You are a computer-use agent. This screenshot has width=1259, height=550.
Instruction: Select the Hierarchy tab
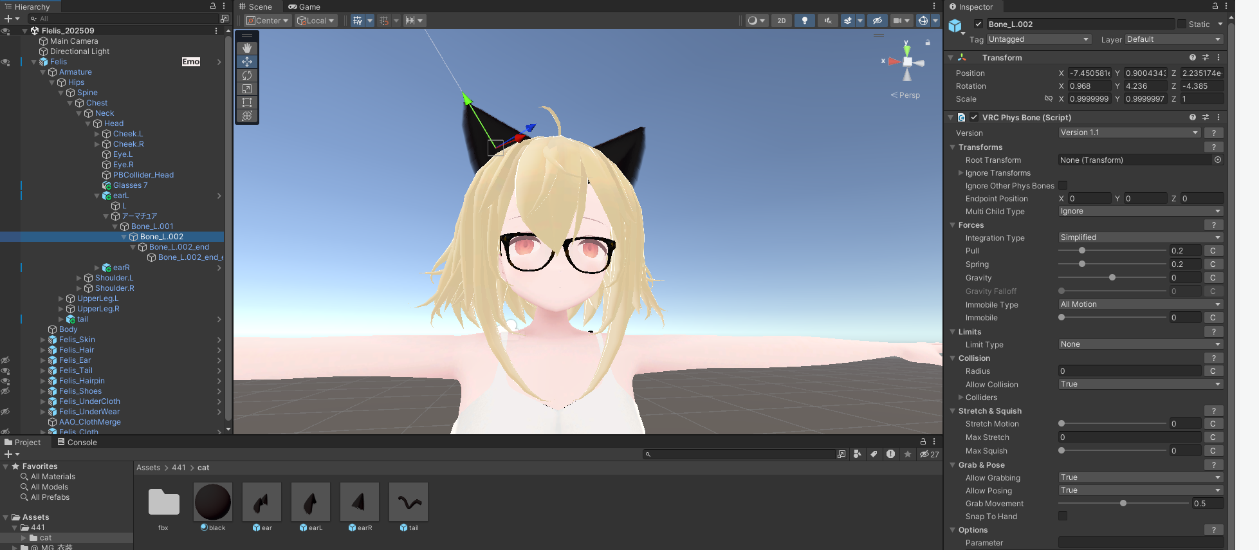pyautogui.click(x=28, y=7)
